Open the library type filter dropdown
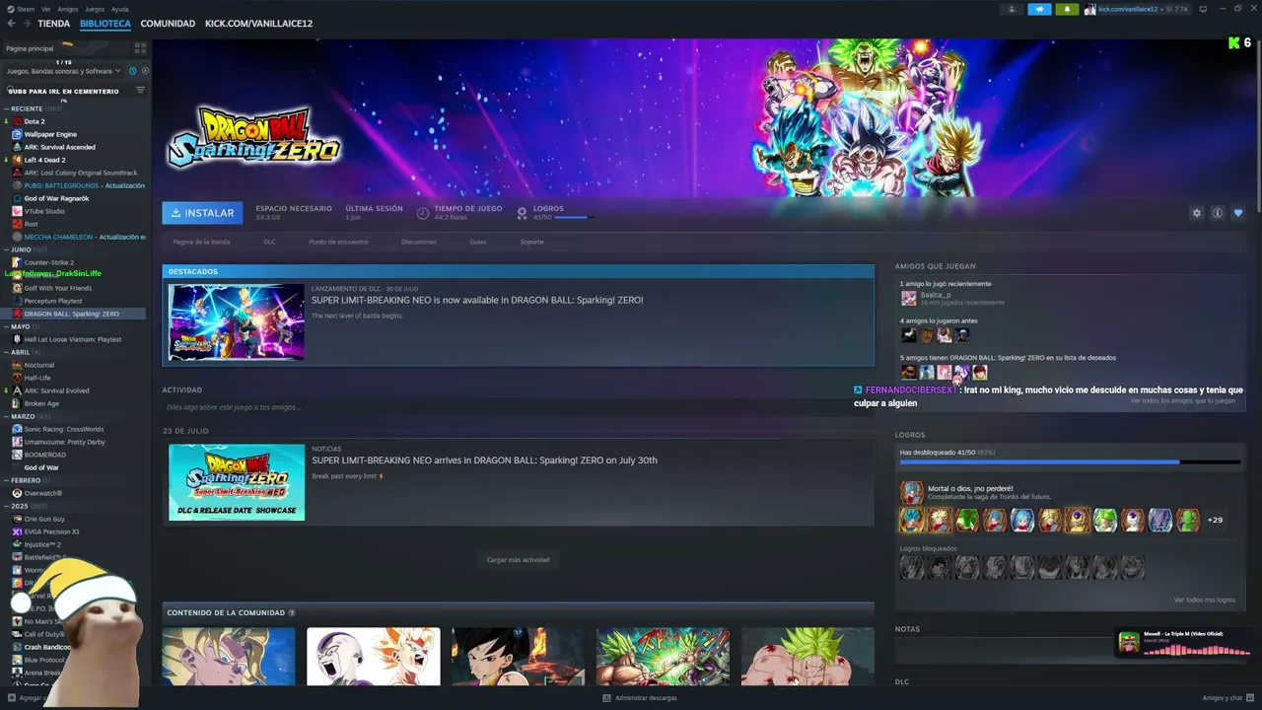This screenshot has height=710, width=1262. 64,71
